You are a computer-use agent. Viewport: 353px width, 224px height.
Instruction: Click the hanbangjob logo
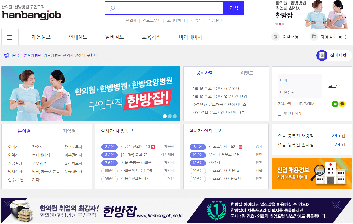(31, 15)
